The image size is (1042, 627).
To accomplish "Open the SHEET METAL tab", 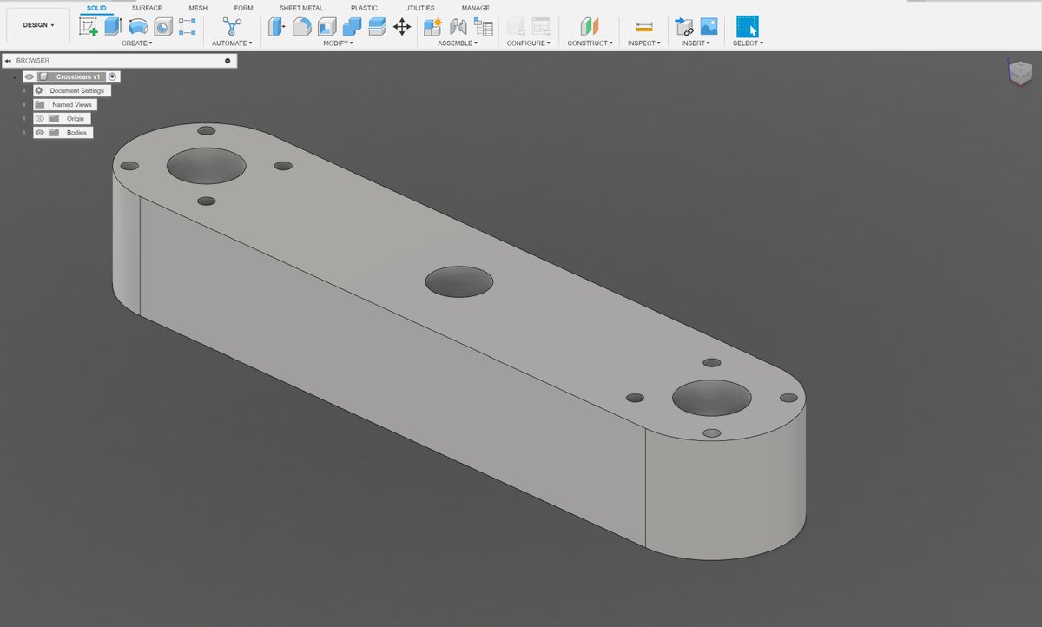I will (300, 7).
